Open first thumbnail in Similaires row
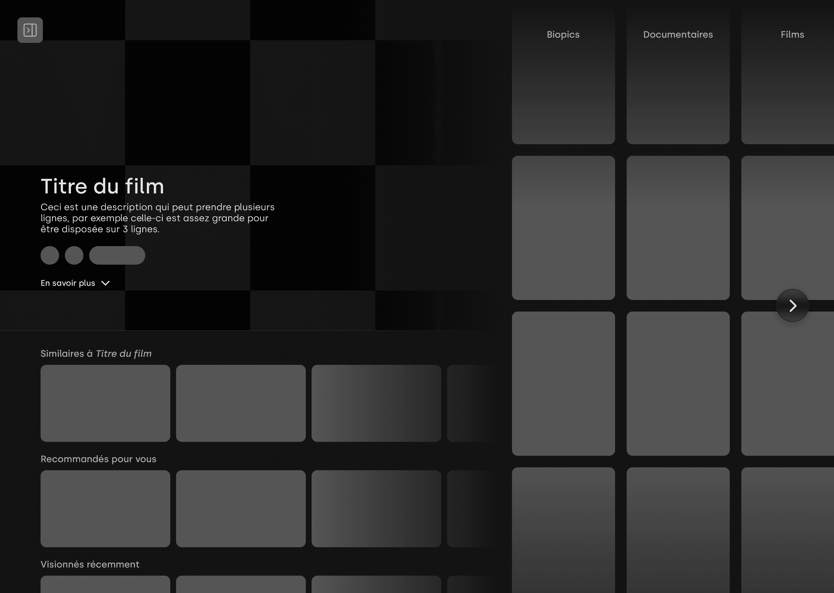834x593 pixels. pyautogui.click(x=105, y=403)
